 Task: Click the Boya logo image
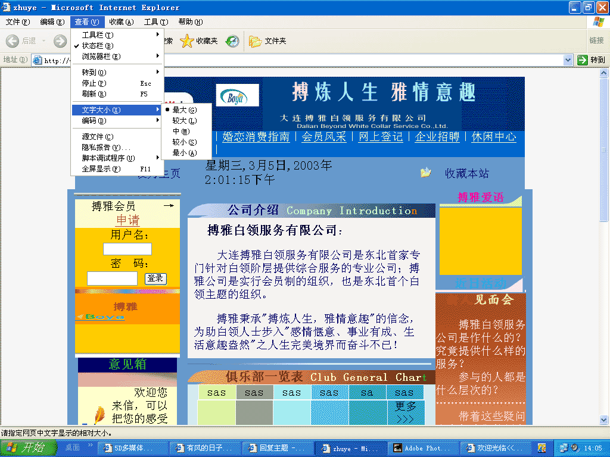(239, 96)
